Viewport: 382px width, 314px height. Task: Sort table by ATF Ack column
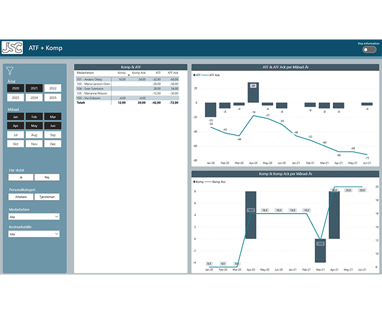click(x=173, y=73)
